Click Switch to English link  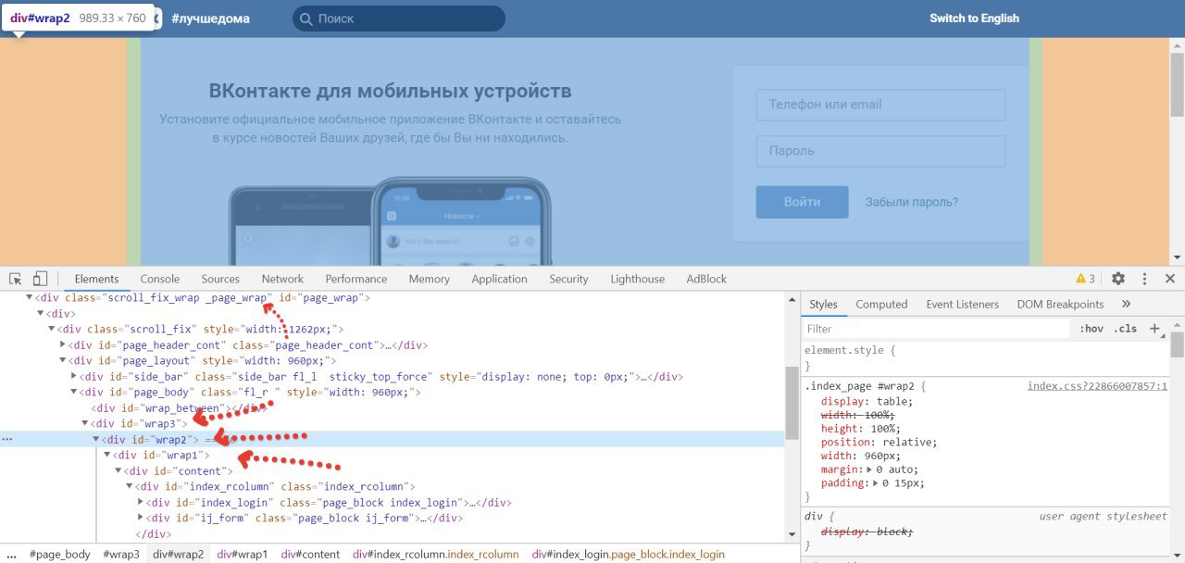974,19
